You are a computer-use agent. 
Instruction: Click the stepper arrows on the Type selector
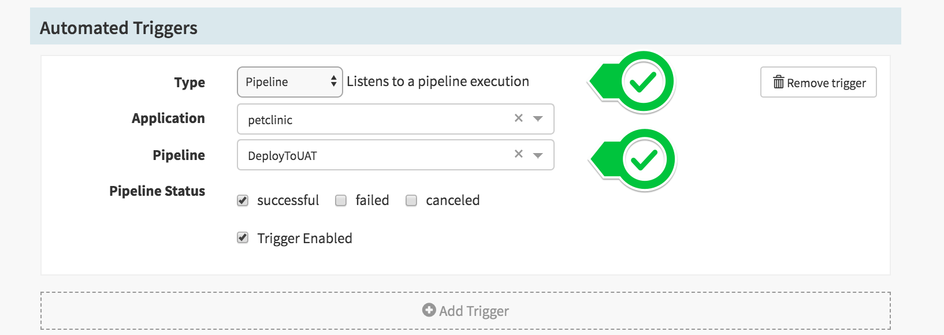click(334, 82)
